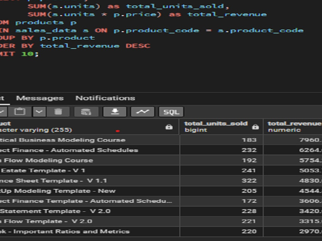Click the Paste clipboard icon in results toolbar
The image size is (322, 241).
coord(20,112)
